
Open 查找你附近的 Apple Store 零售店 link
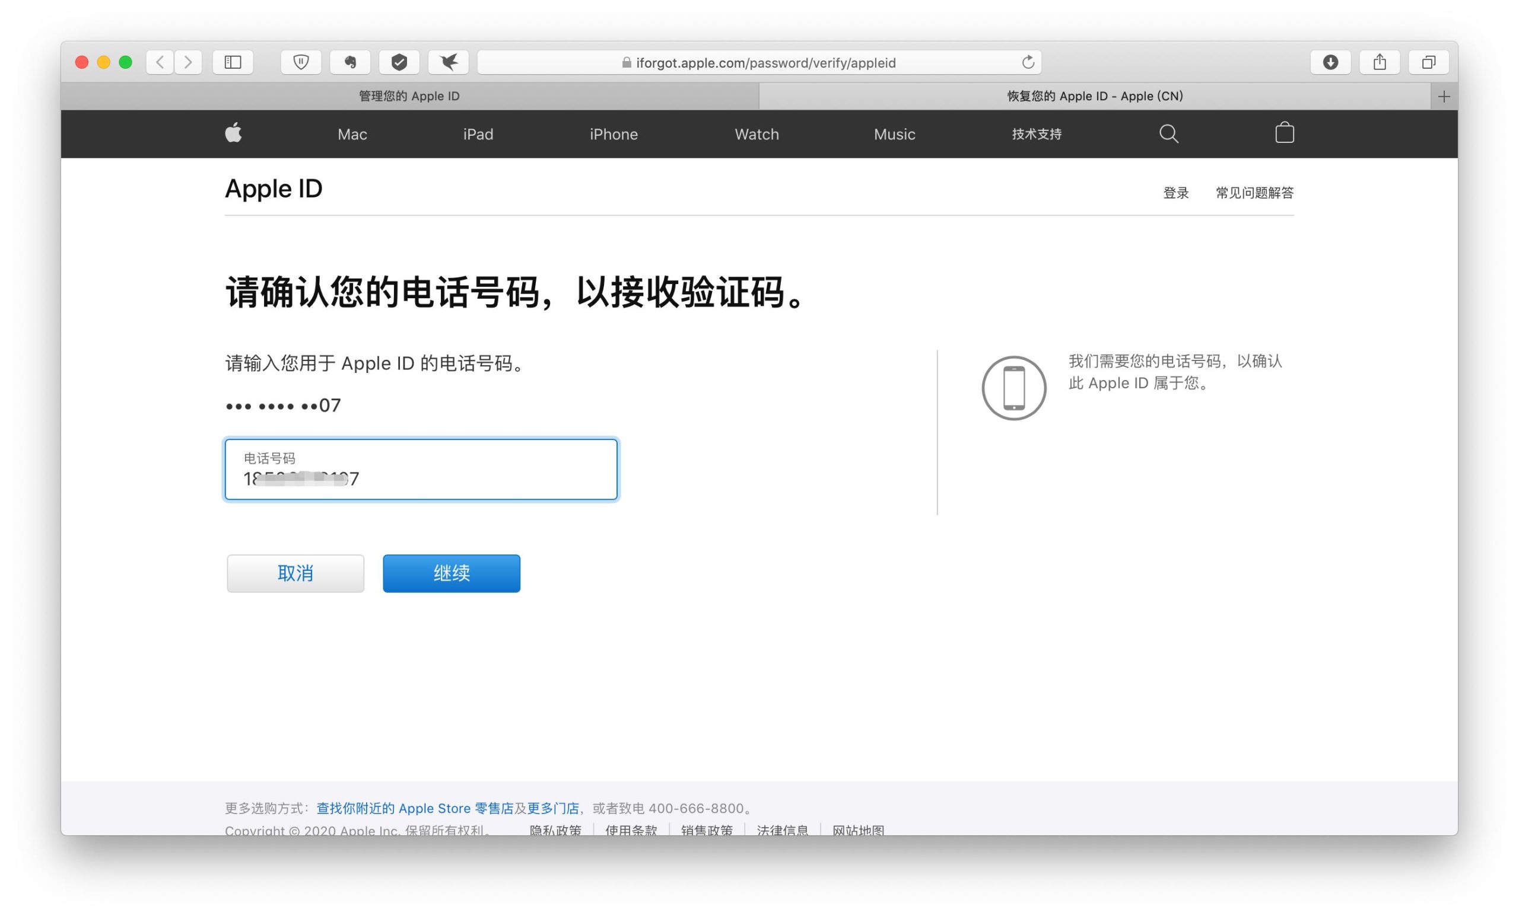[x=415, y=808]
